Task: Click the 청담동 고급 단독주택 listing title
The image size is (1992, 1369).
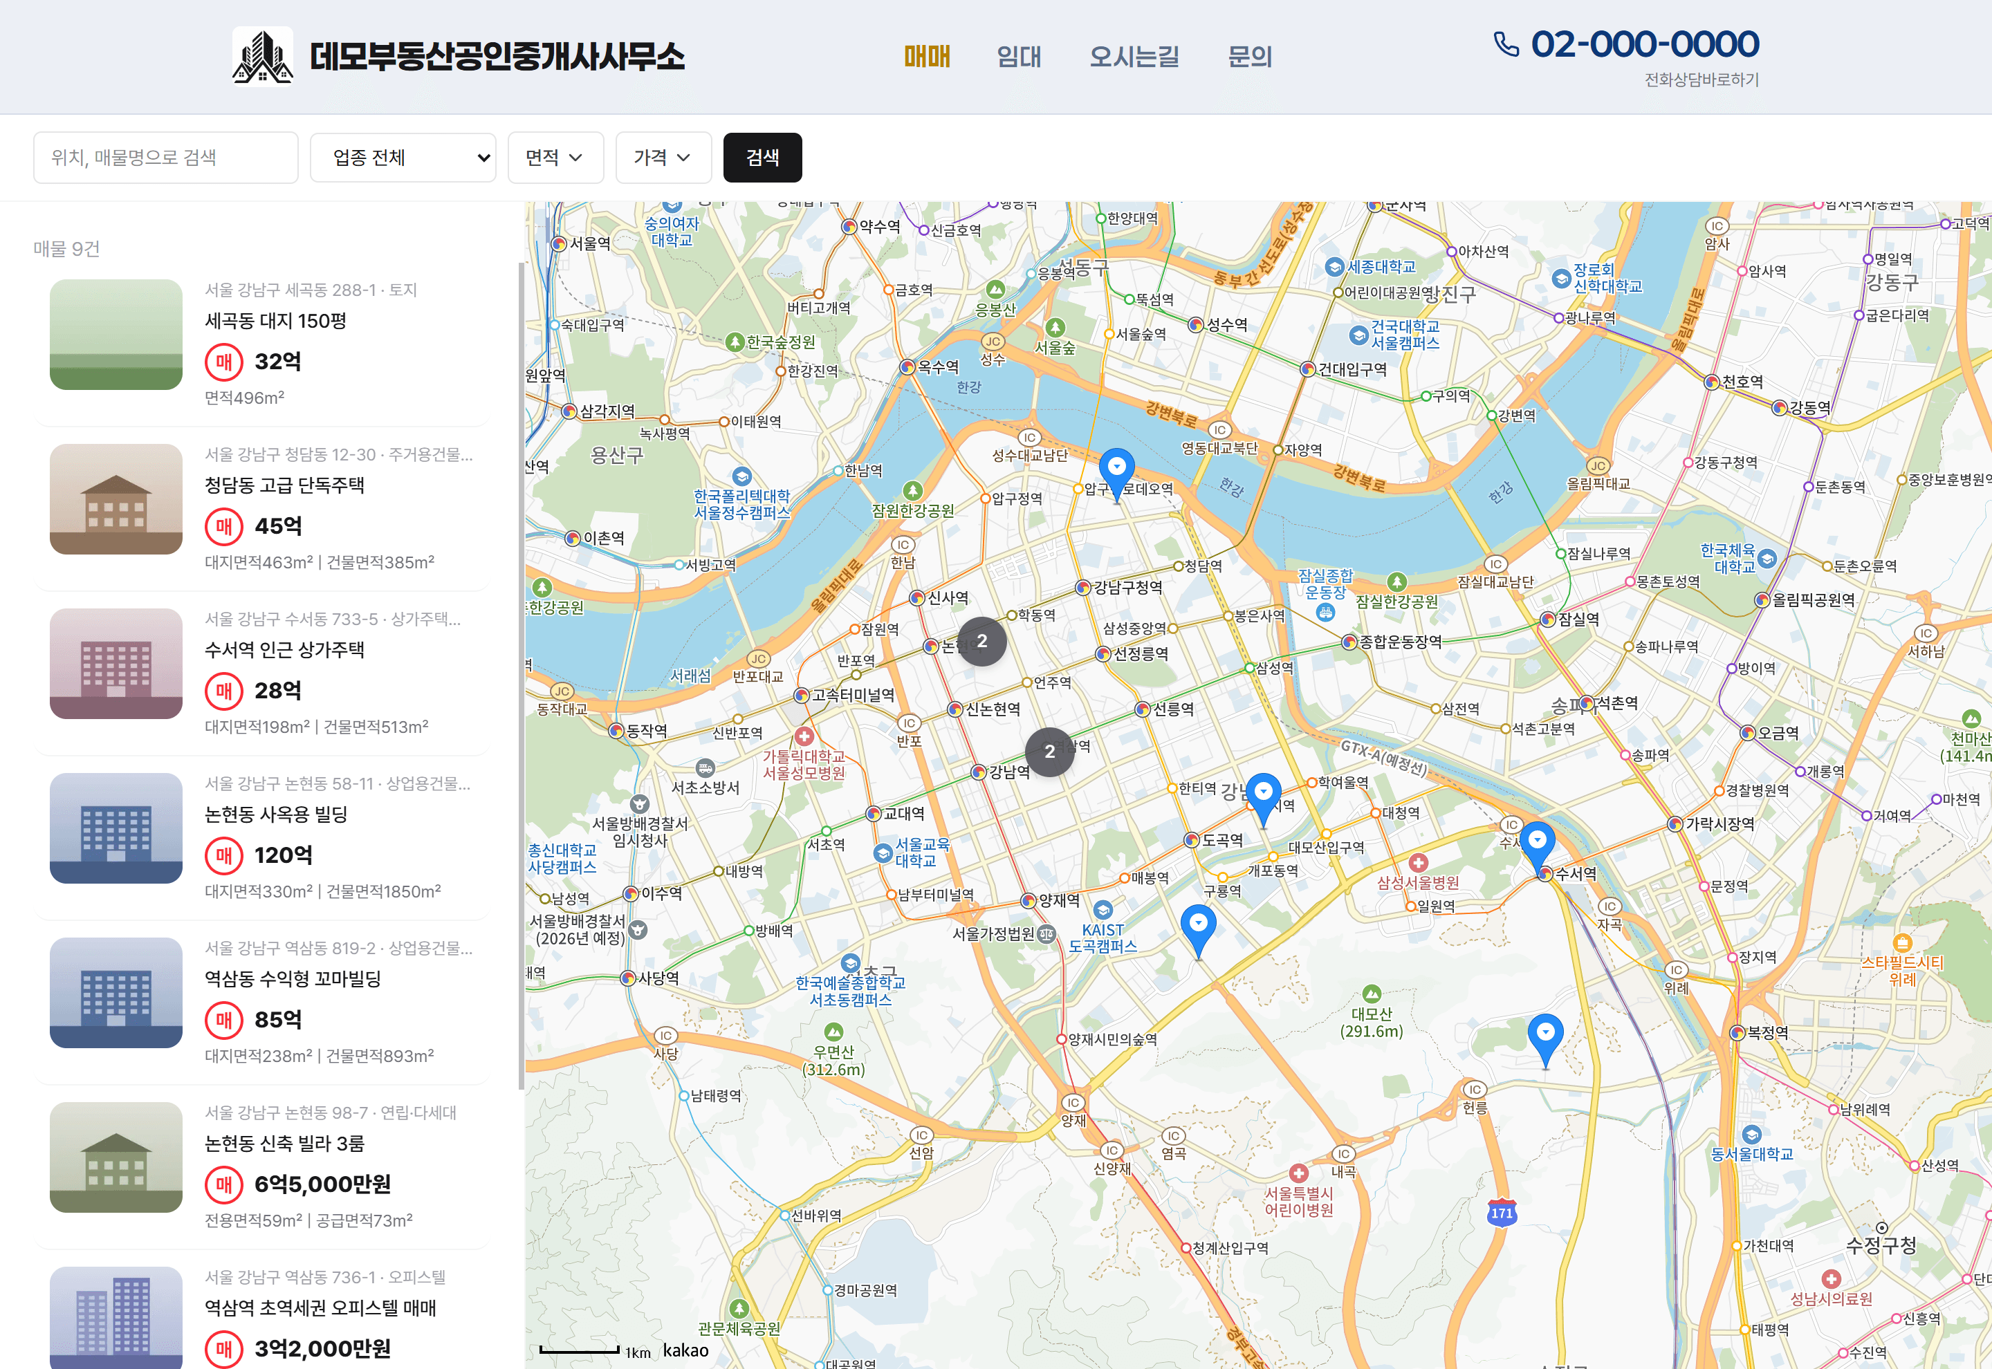Action: click(284, 485)
